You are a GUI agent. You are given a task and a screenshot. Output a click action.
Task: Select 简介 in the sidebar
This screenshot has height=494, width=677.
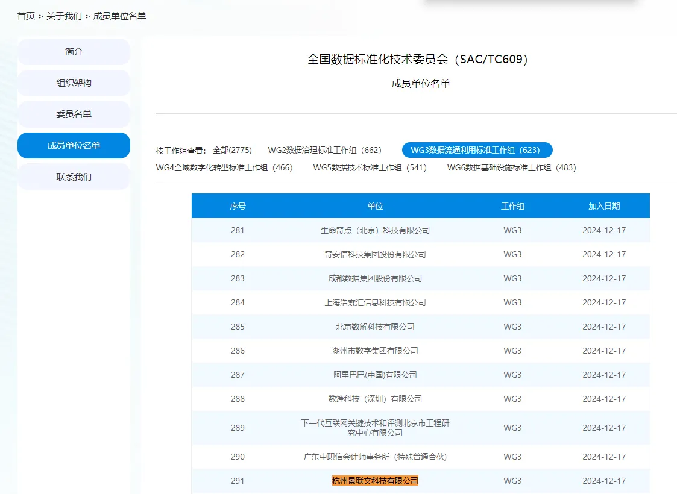pyautogui.click(x=74, y=52)
